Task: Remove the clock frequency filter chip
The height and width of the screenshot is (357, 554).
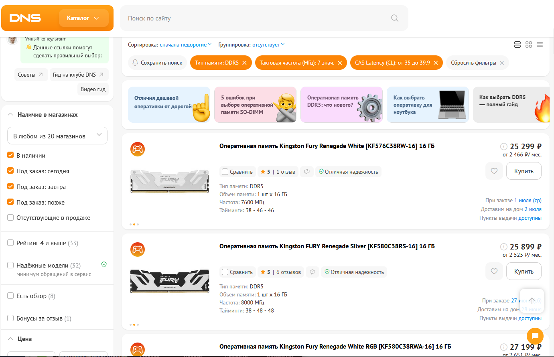Action: pos(340,63)
